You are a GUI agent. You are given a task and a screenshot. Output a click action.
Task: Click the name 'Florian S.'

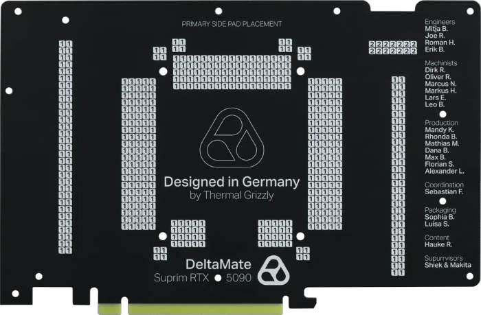pyautogui.click(x=440, y=164)
